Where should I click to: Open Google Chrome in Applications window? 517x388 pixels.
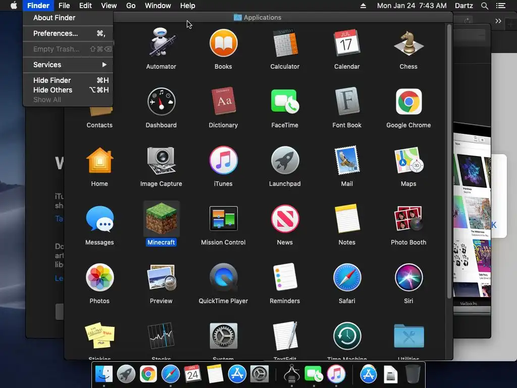pos(408,101)
